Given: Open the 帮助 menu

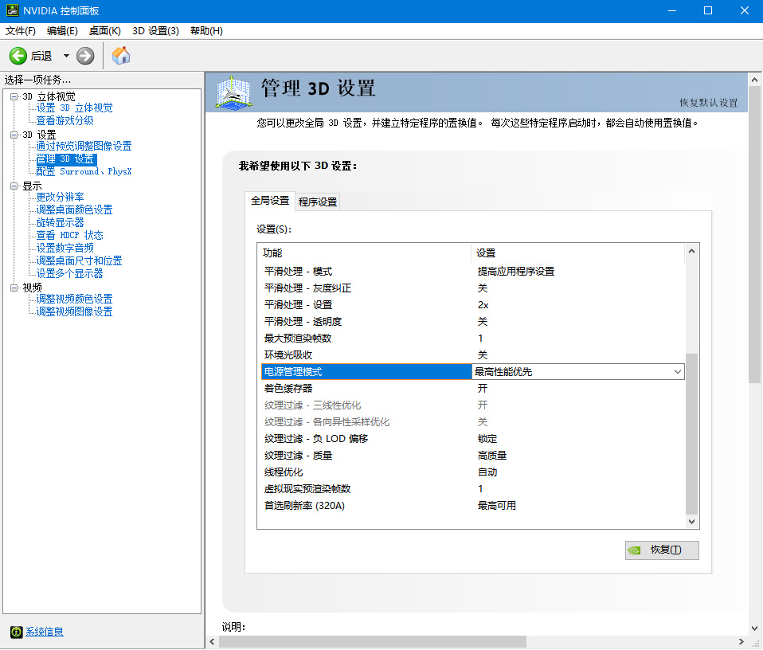Looking at the screenshot, I should click(206, 31).
